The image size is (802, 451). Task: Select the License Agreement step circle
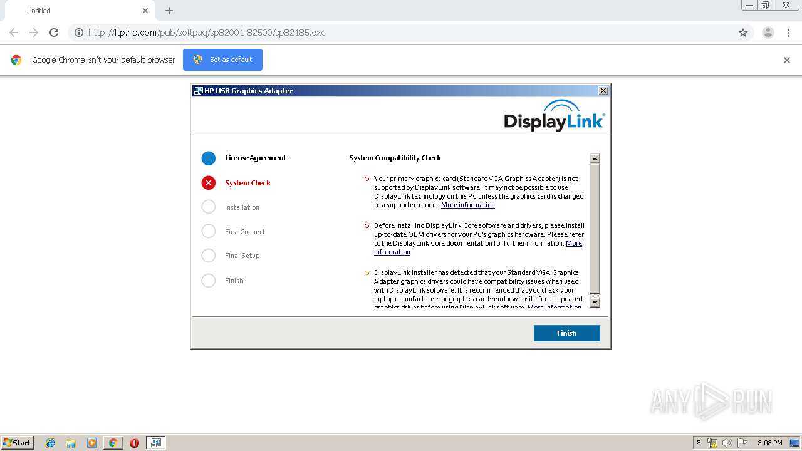(209, 158)
